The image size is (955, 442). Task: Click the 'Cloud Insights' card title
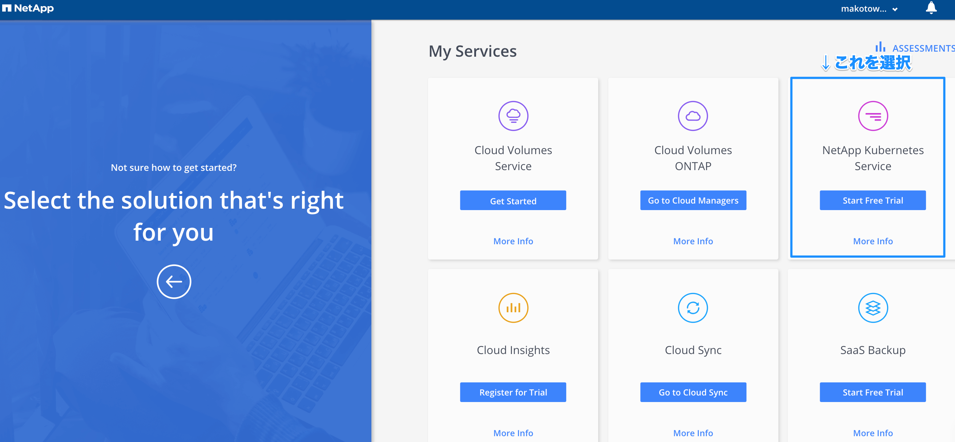click(513, 350)
